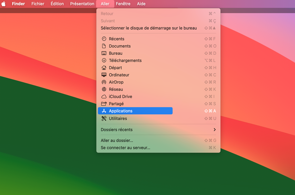Viewport: 295px width, 195px height.
Task: Open the Présentation menu
Action: (82, 4)
